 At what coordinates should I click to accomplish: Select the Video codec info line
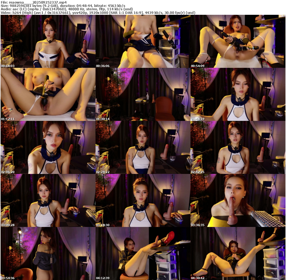pyautogui.click(x=98, y=13)
